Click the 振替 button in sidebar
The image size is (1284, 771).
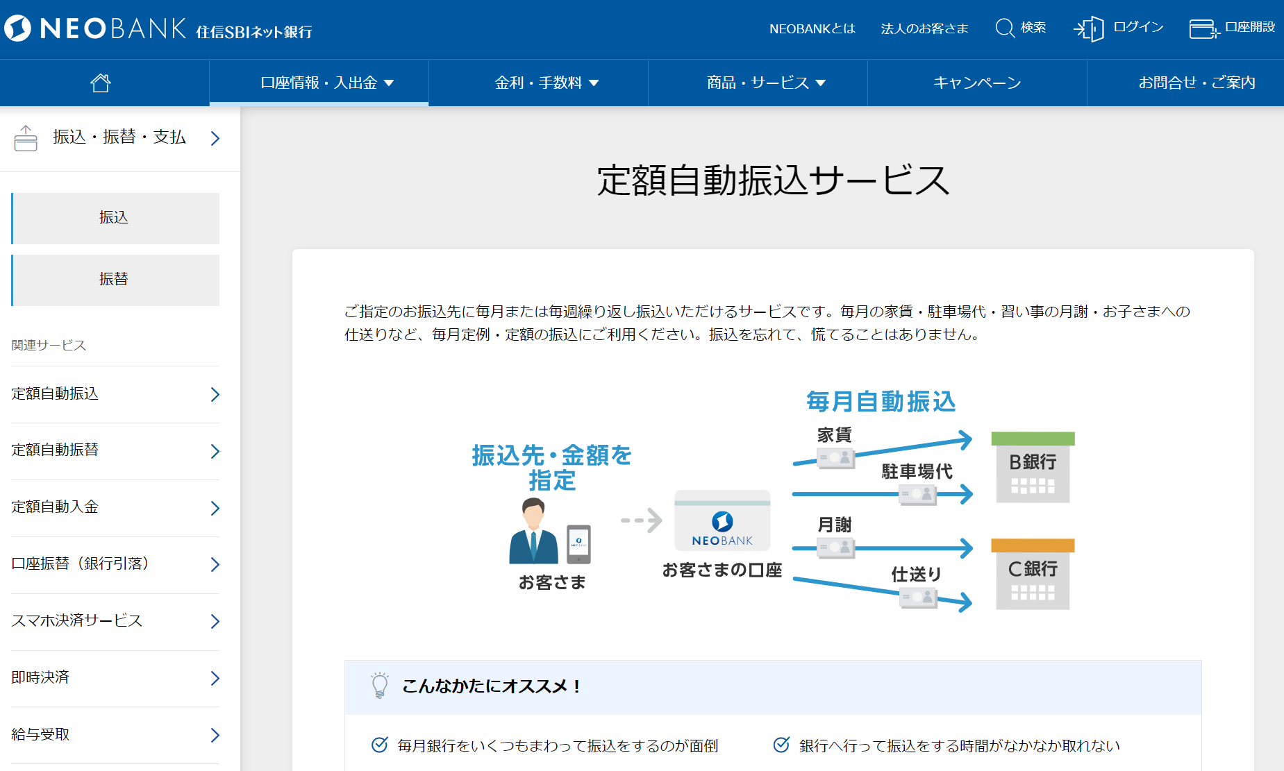tap(115, 280)
